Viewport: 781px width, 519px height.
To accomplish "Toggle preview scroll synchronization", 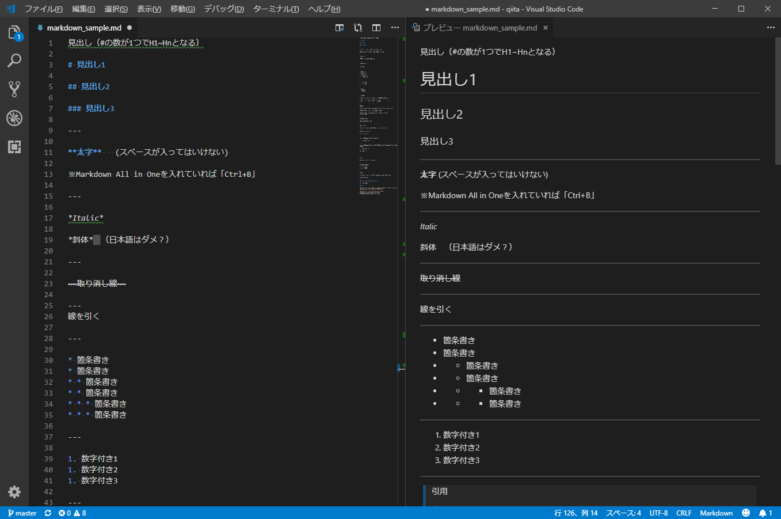I will point(357,27).
